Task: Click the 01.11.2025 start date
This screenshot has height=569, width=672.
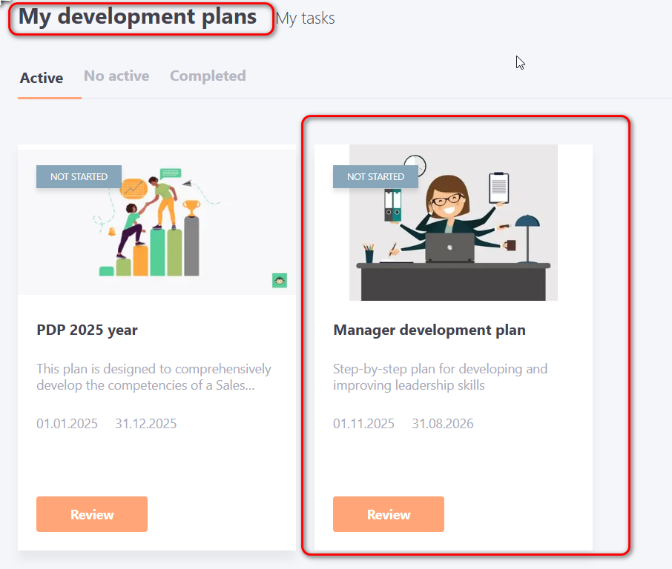Action: coord(363,424)
